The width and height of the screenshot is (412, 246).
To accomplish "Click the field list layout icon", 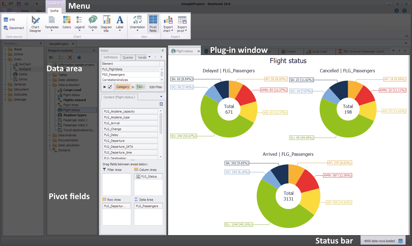I will (161, 104).
